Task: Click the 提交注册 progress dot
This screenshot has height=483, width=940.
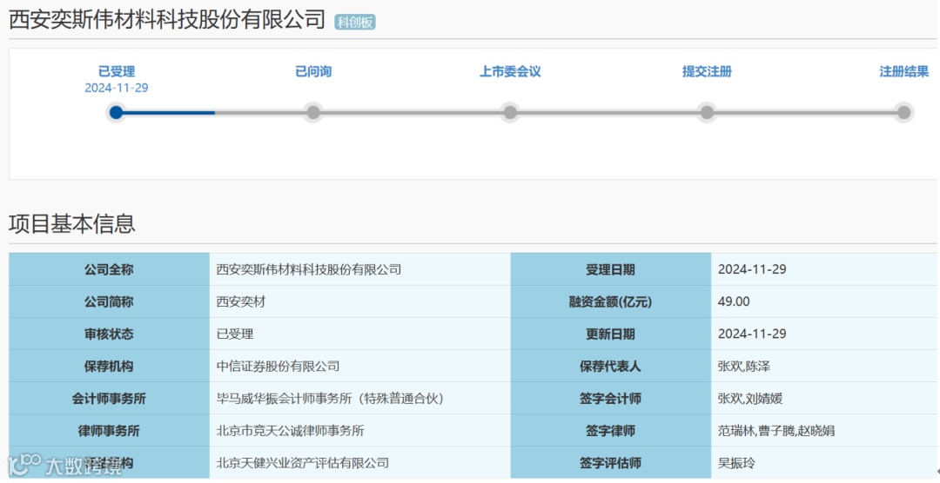Action: 707,113
